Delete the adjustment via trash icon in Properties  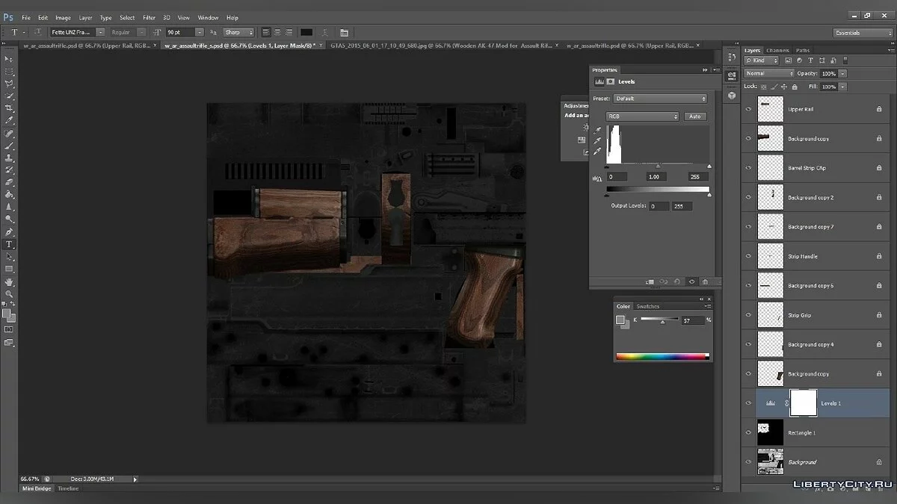(x=705, y=282)
